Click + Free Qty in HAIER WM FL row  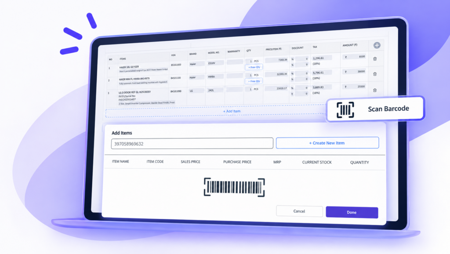(x=254, y=81)
